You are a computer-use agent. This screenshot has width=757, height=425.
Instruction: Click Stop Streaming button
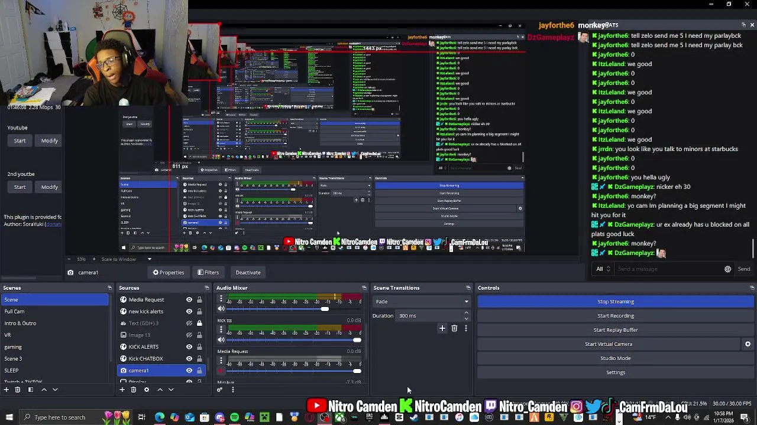point(615,302)
